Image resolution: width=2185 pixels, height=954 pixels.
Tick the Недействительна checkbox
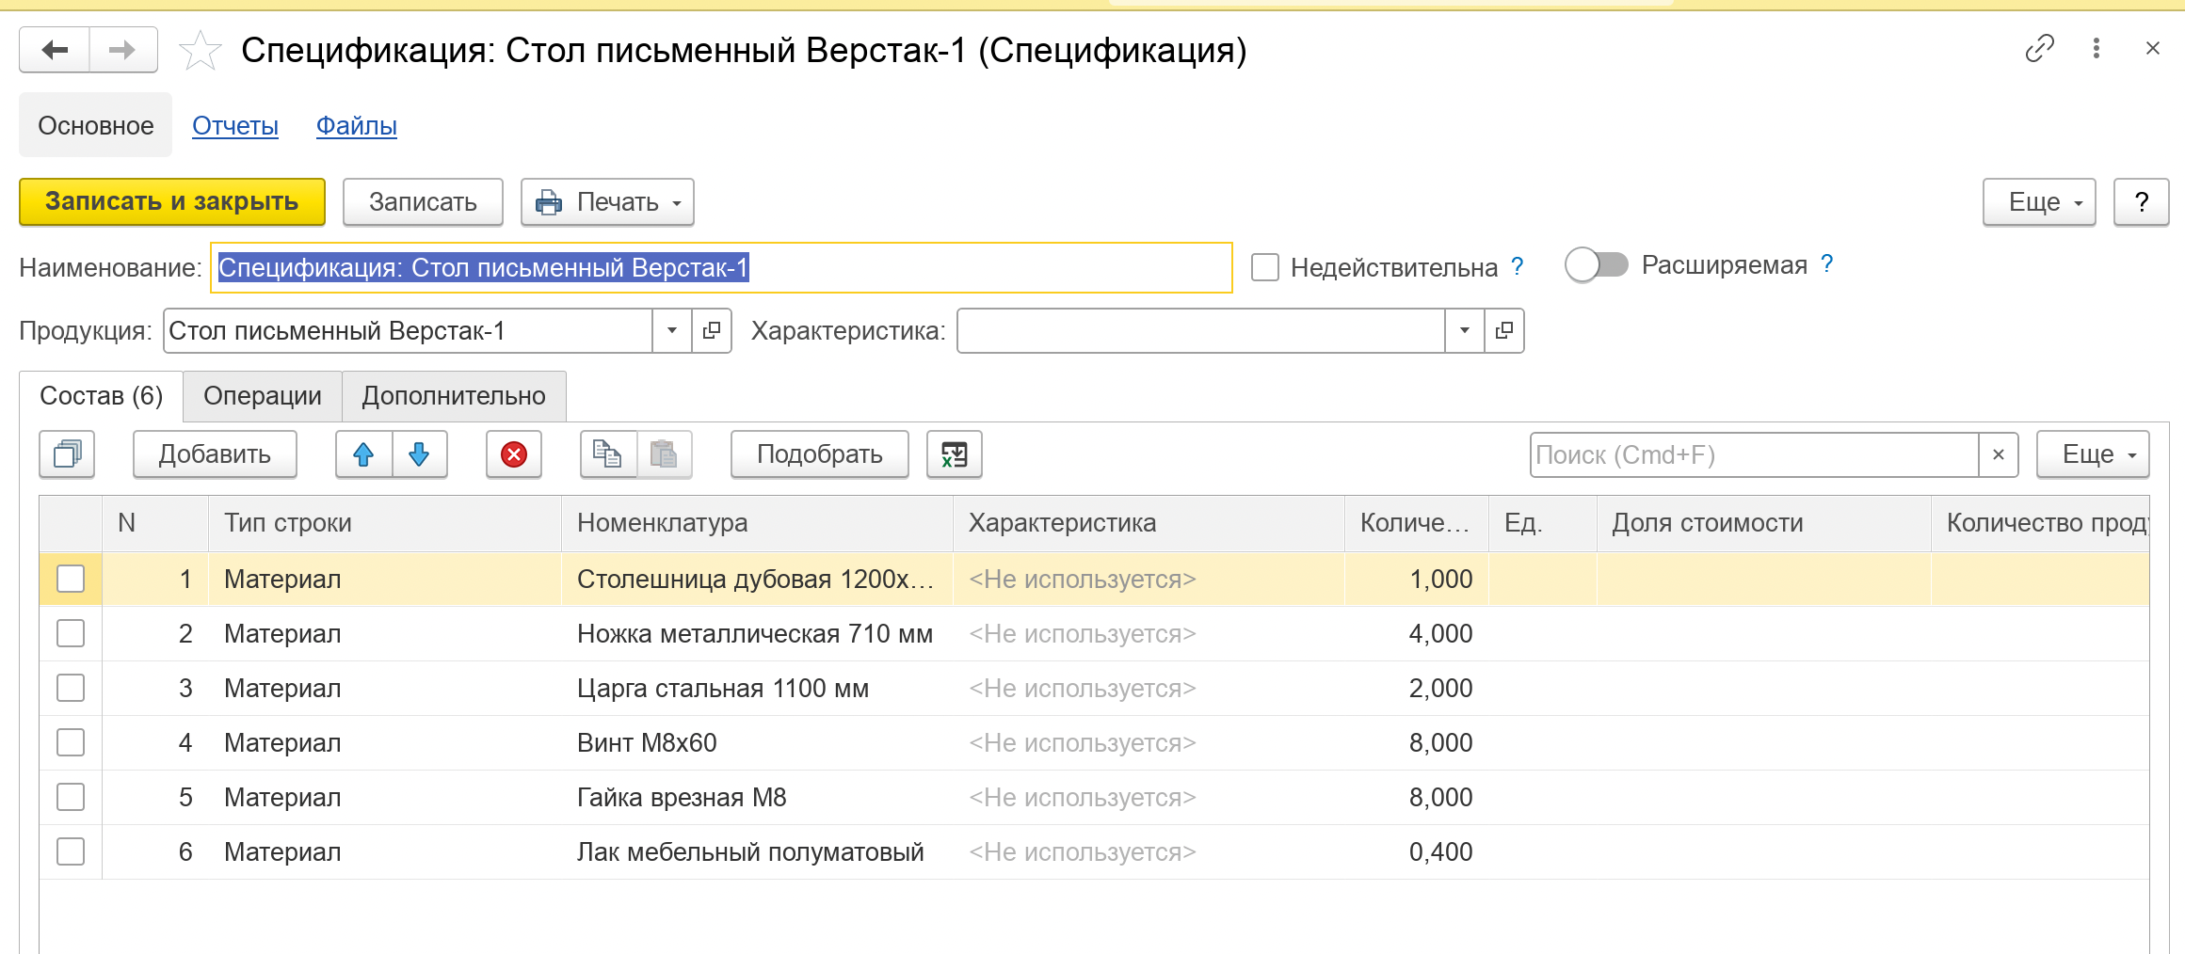pyautogui.click(x=1265, y=267)
